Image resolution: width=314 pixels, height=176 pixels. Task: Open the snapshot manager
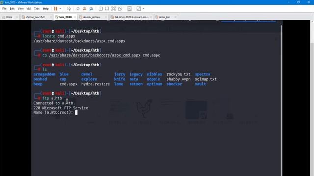(91, 9)
